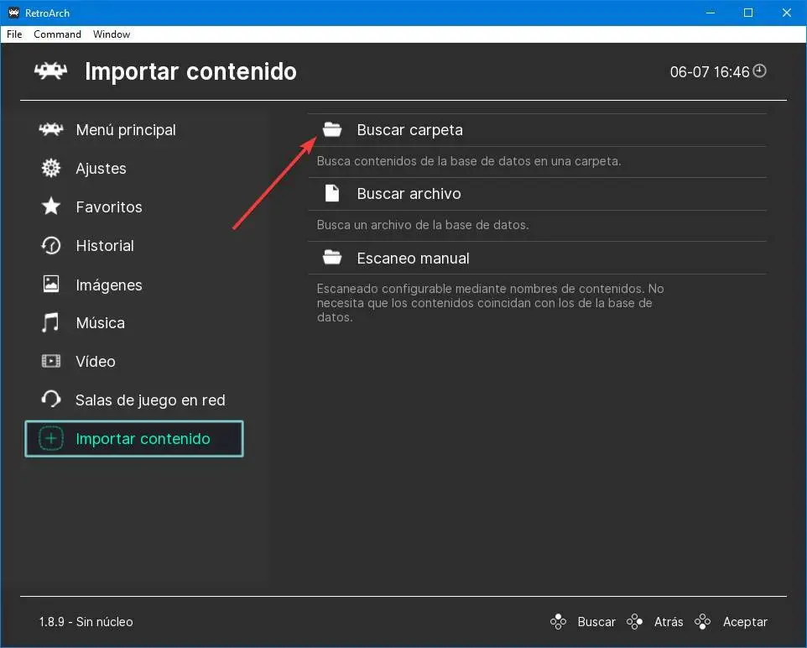Click the Ajustes gear icon
Image resolution: width=807 pixels, height=648 pixels.
[x=51, y=168]
